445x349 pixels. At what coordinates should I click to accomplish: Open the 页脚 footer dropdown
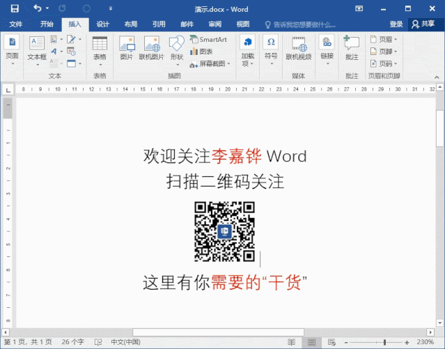[x=384, y=52]
